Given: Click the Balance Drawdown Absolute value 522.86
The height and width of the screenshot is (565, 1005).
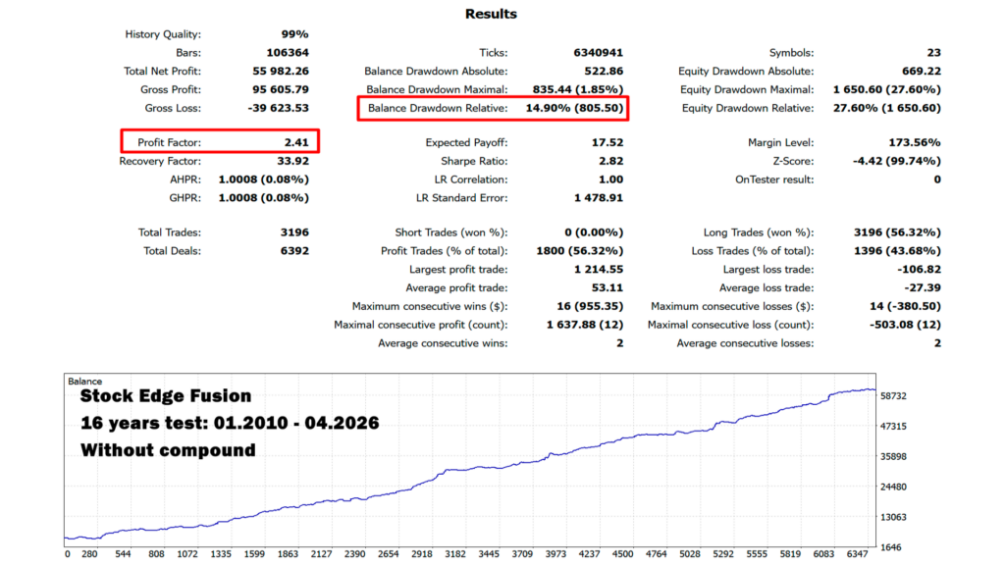Looking at the screenshot, I should point(604,71).
